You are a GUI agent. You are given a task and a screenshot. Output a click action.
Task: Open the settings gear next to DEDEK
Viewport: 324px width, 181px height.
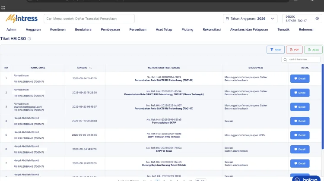317,19
